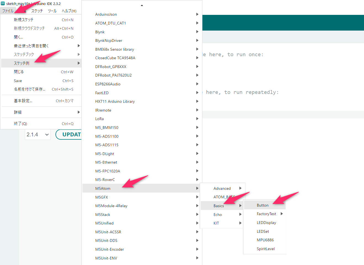Open M5Unit-ENV examples submenu
Image resolution: width=364 pixels, height=265 pixels.
142,258
